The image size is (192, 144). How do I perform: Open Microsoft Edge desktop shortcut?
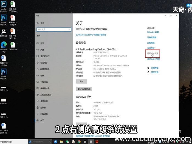(4, 47)
